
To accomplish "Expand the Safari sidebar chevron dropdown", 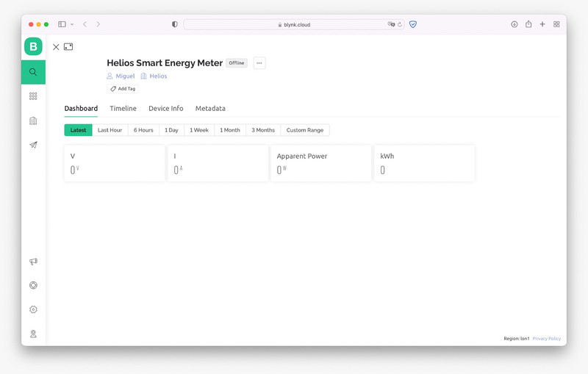I will tap(72, 24).
